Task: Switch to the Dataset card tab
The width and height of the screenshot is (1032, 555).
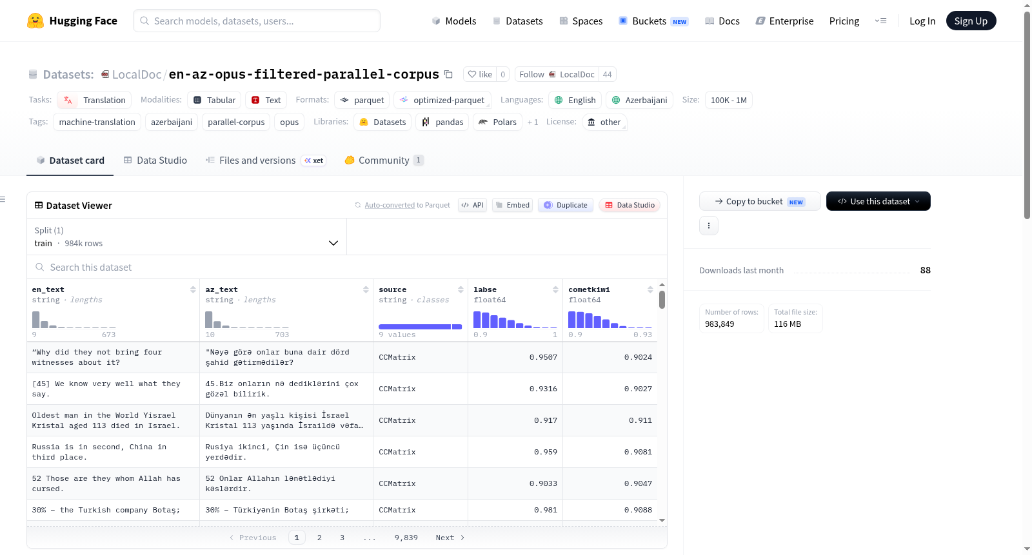Action: (x=70, y=160)
